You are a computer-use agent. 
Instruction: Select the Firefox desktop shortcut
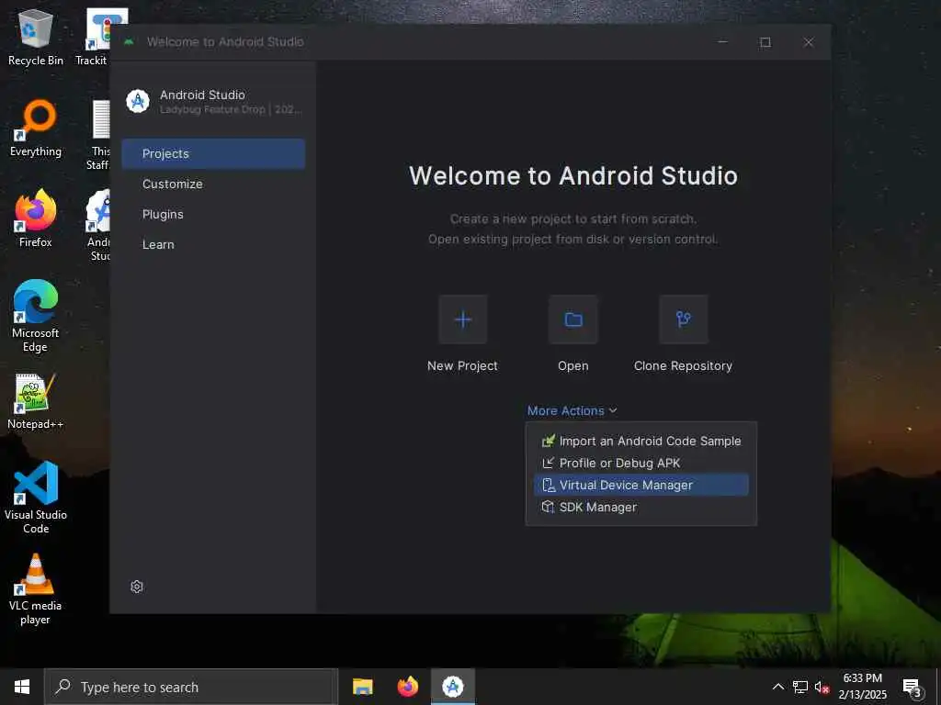coord(36,218)
